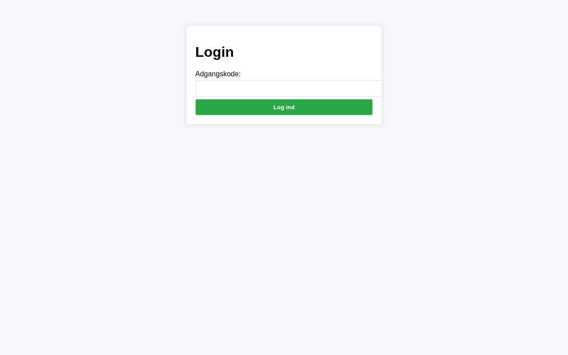This screenshot has height=355, width=568.
Task: Click the word Adgangskode
Action: point(217,74)
